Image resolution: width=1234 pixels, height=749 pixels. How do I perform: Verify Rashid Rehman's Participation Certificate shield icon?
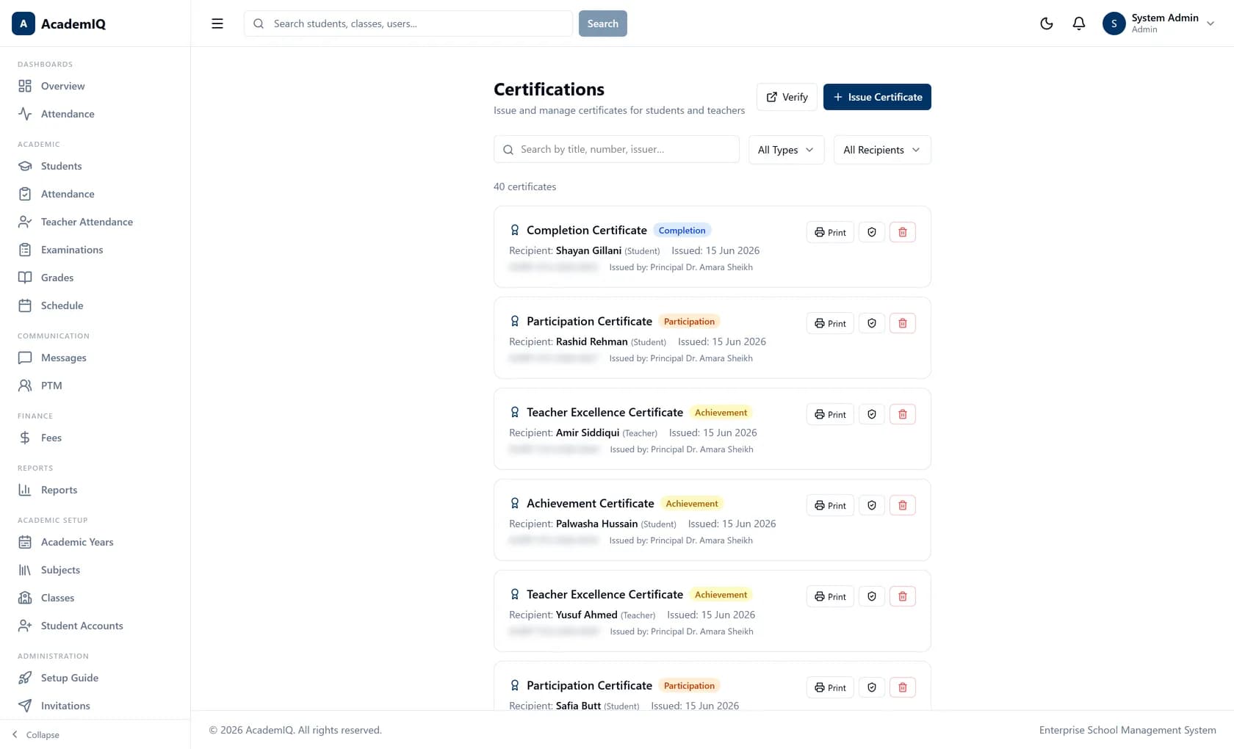tap(872, 323)
